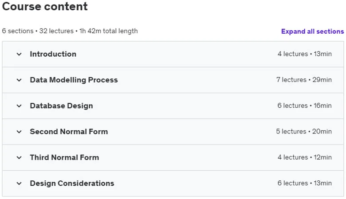Viewport: 346px width, 199px height.
Task: Select the Third Normal Form section title
Action: 64,157
